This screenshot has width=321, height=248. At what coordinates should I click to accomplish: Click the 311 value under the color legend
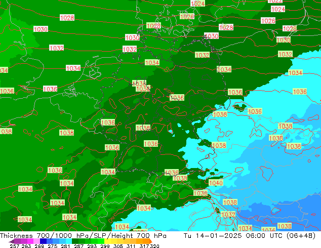pyautogui.click(x=131, y=246)
